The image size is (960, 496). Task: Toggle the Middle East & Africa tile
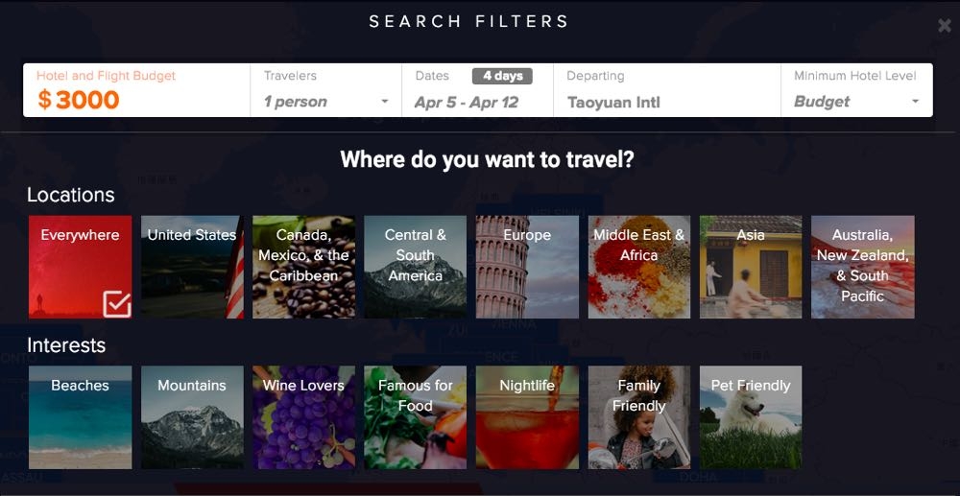(639, 267)
